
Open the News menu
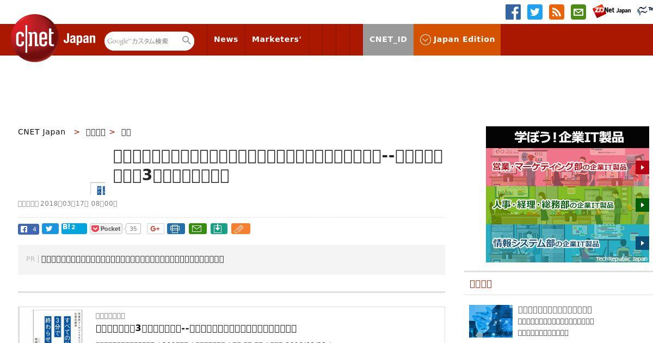point(226,39)
